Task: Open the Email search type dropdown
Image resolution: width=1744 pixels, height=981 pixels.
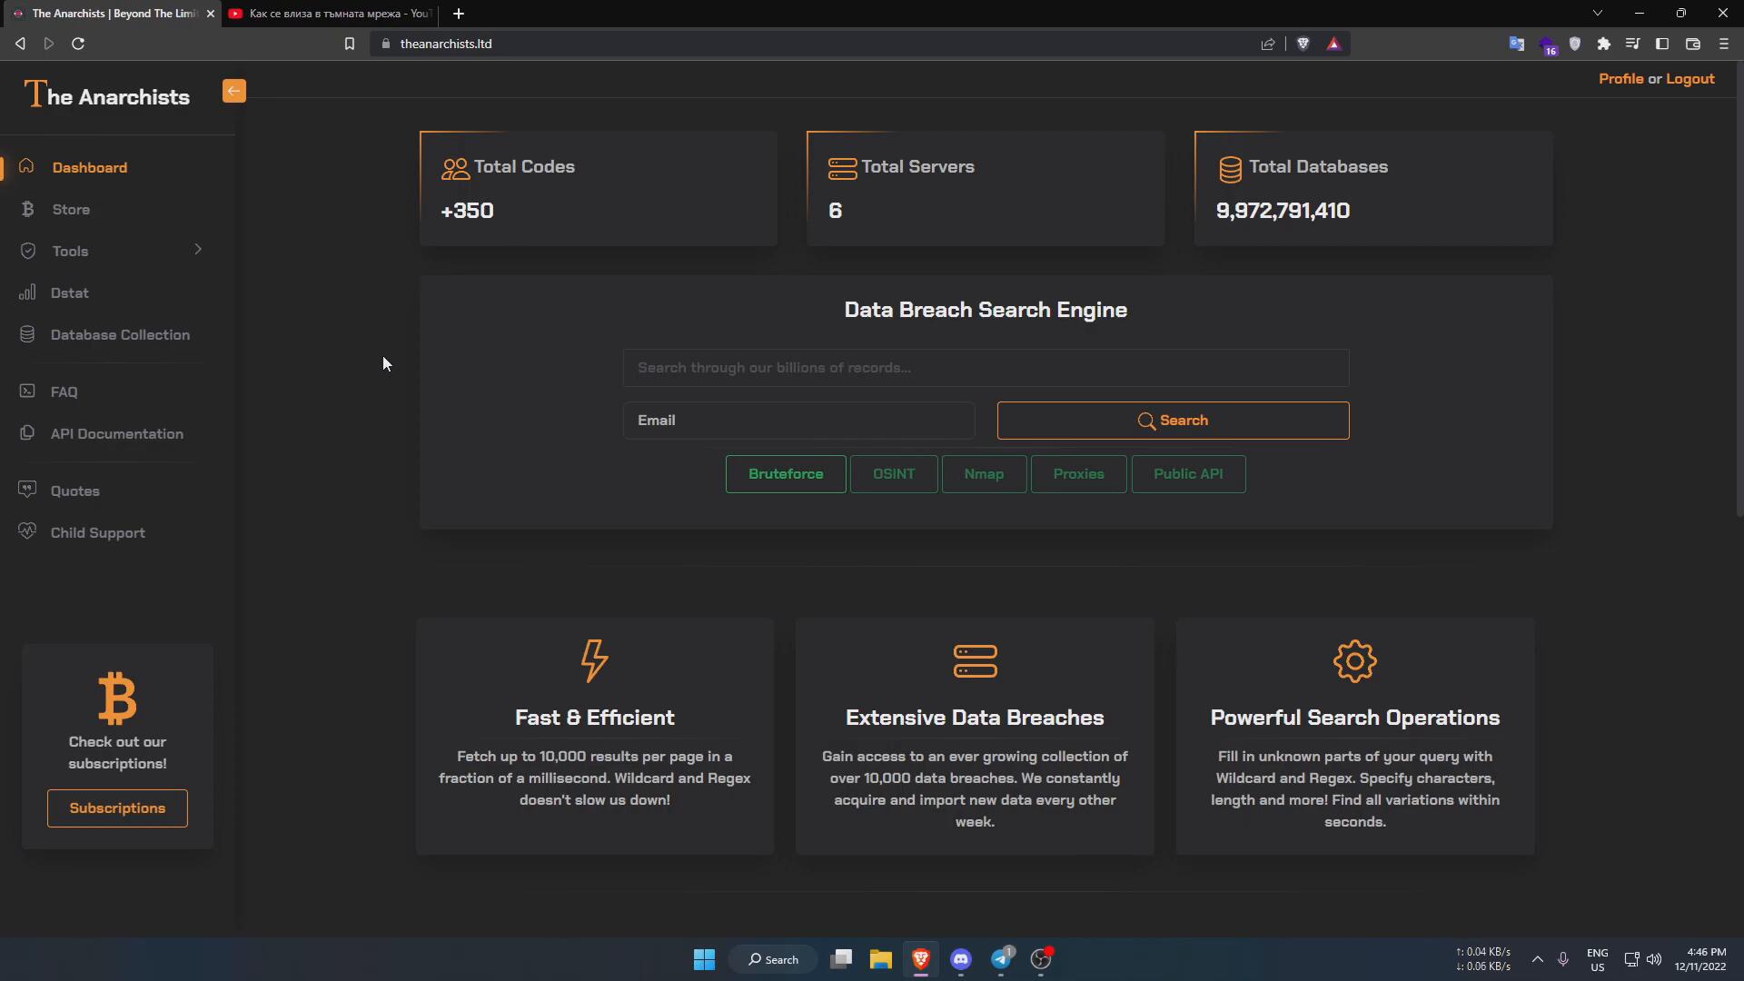Action: (x=798, y=421)
